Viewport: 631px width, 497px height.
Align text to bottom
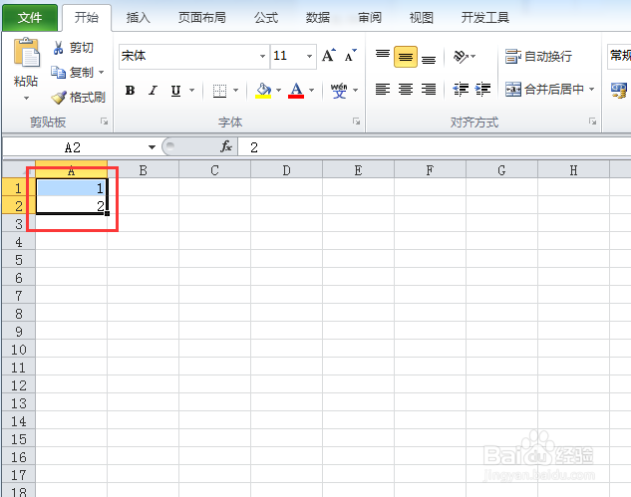point(429,57)
